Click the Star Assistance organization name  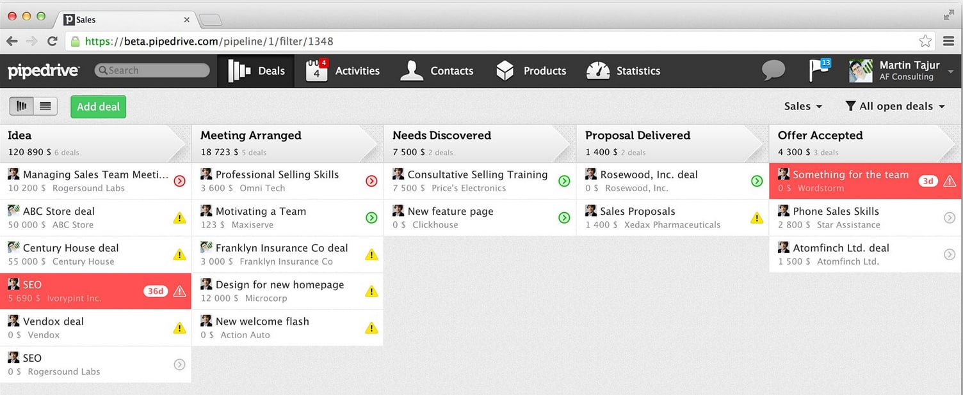(x=848, y=225)
